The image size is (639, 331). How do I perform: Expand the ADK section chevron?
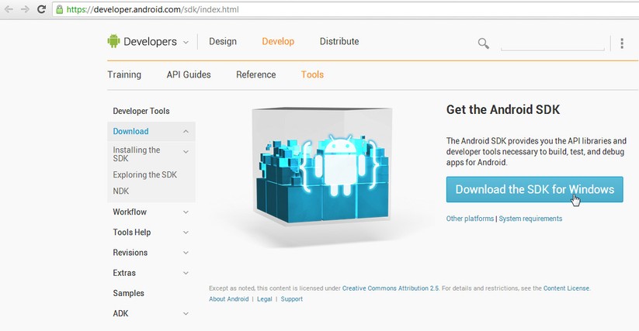[186, 313]
